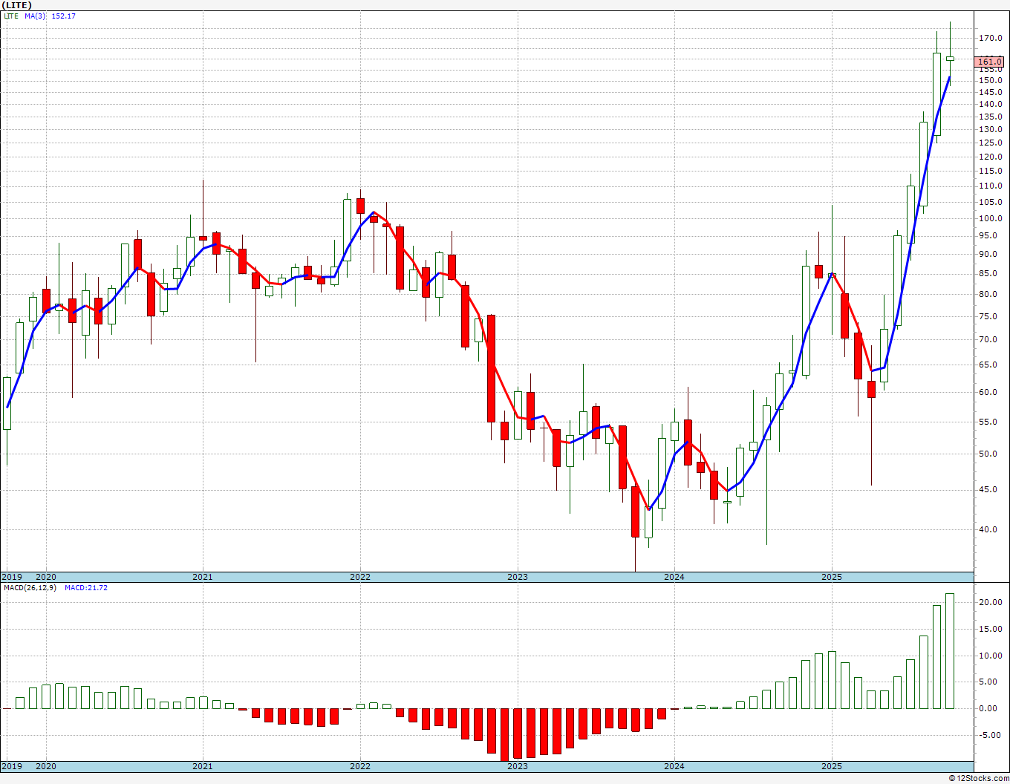Click the 152.17 moving average value

63,16
